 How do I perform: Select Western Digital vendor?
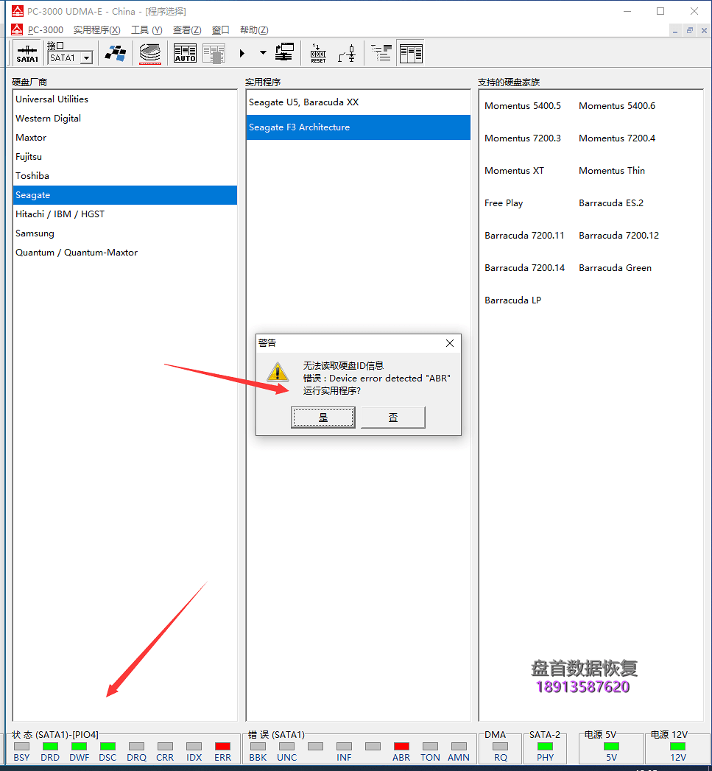[x=125, y=119]
